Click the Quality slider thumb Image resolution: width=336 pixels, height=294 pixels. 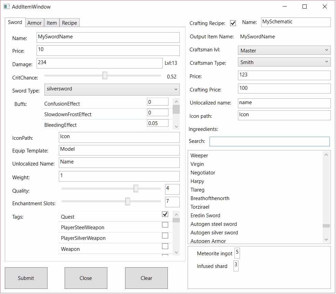(x=136, y=188)
